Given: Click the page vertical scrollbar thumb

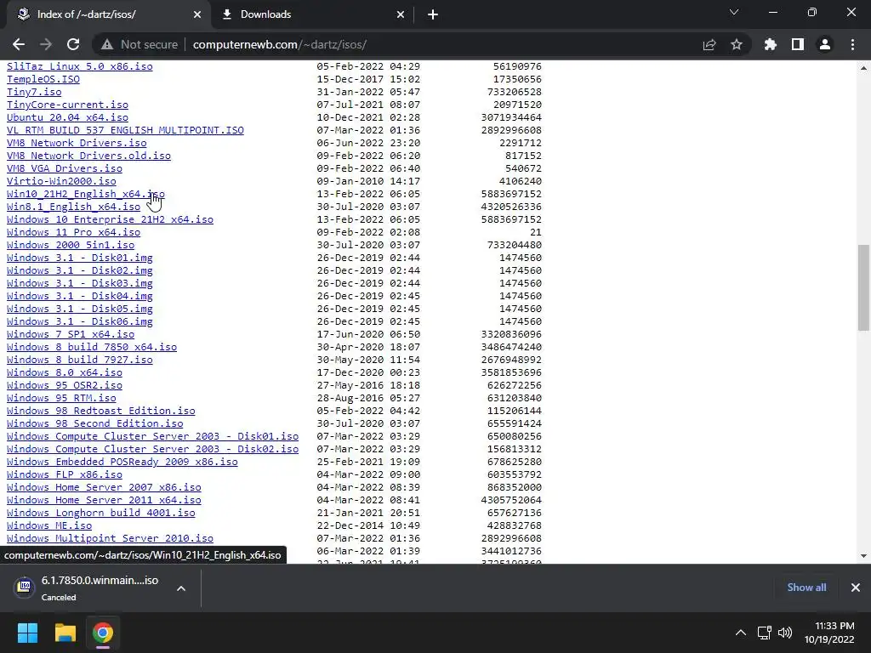Looking at the screenshot, I should (863, 287).
